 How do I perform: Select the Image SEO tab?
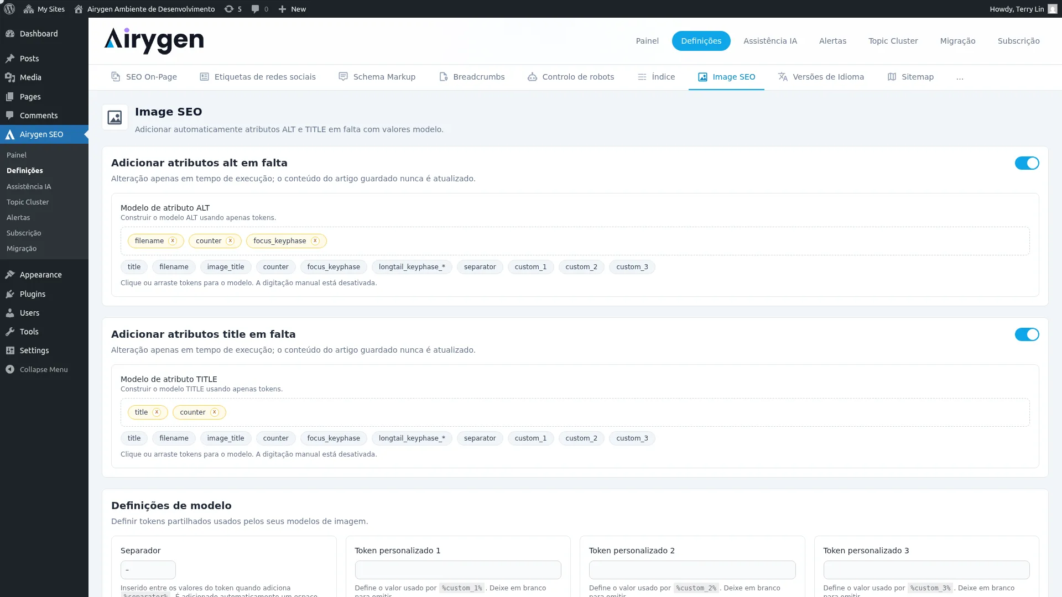point(726,77)
